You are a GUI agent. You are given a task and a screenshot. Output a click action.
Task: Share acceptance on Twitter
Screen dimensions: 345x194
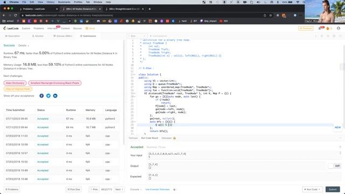coord(49,96)
